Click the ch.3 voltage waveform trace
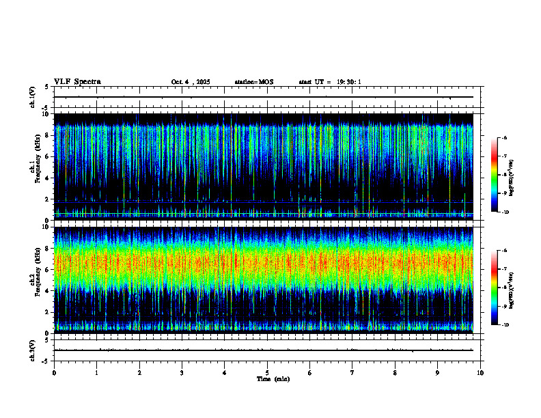Image resolution: width=541 pixels, height=418 pixels. pyautogui.click(x=264, y=350)
